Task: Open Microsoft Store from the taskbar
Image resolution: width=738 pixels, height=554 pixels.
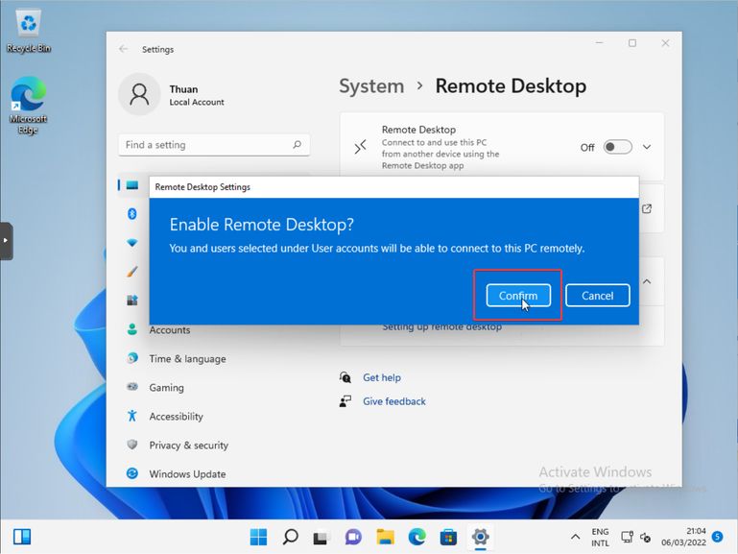Action: (x=448, y=536)
